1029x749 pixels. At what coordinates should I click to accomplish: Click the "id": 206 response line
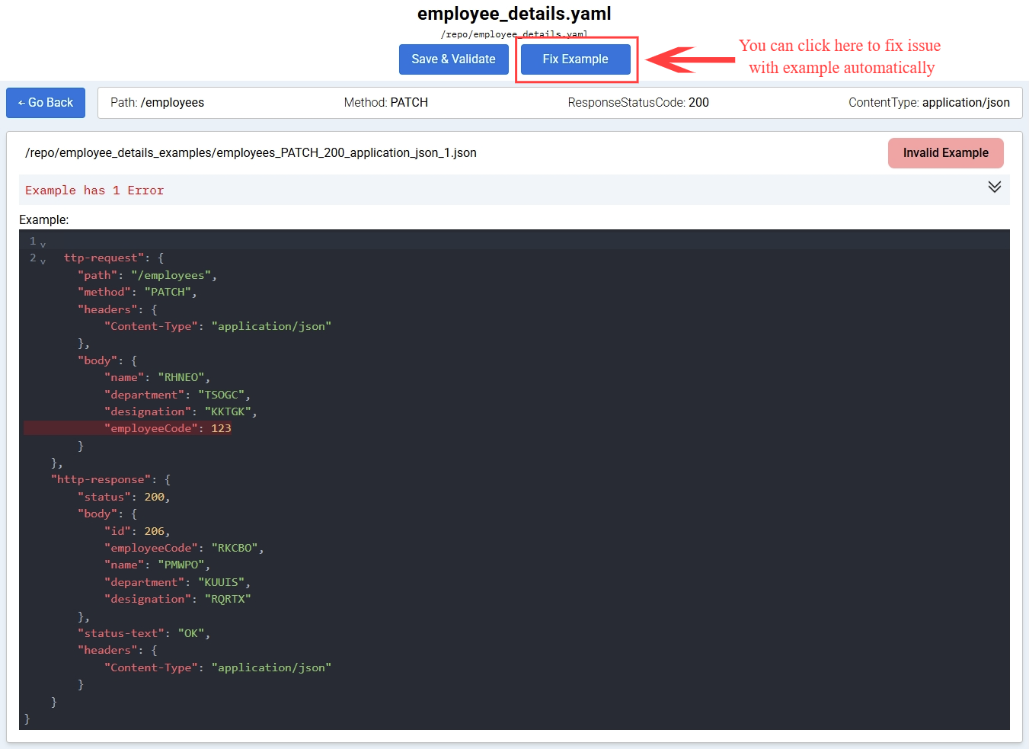point(137,531)
